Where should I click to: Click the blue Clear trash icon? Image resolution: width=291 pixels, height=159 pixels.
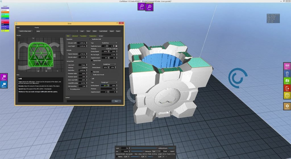287,74
